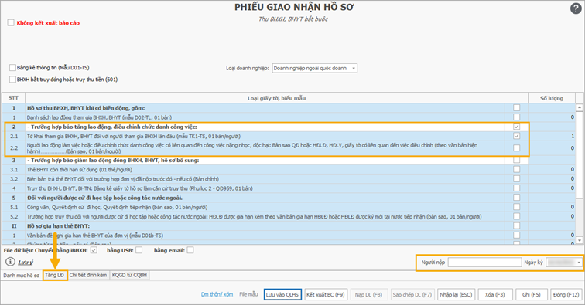
Task: Check box for Biên bản trả thẻ BHYT row
Action: click(516, 179)
